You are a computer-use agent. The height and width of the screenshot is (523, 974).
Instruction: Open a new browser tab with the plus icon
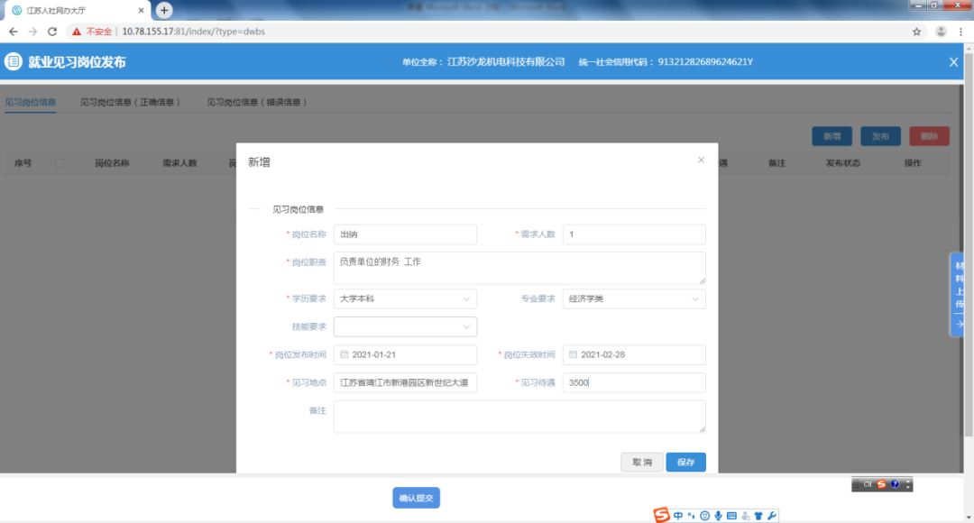click(x=164, y=10)
